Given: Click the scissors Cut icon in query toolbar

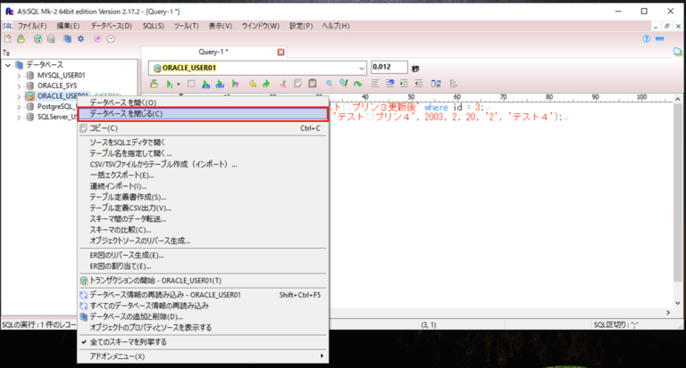Looking at the screenshot, I should [x=283, y=84].
